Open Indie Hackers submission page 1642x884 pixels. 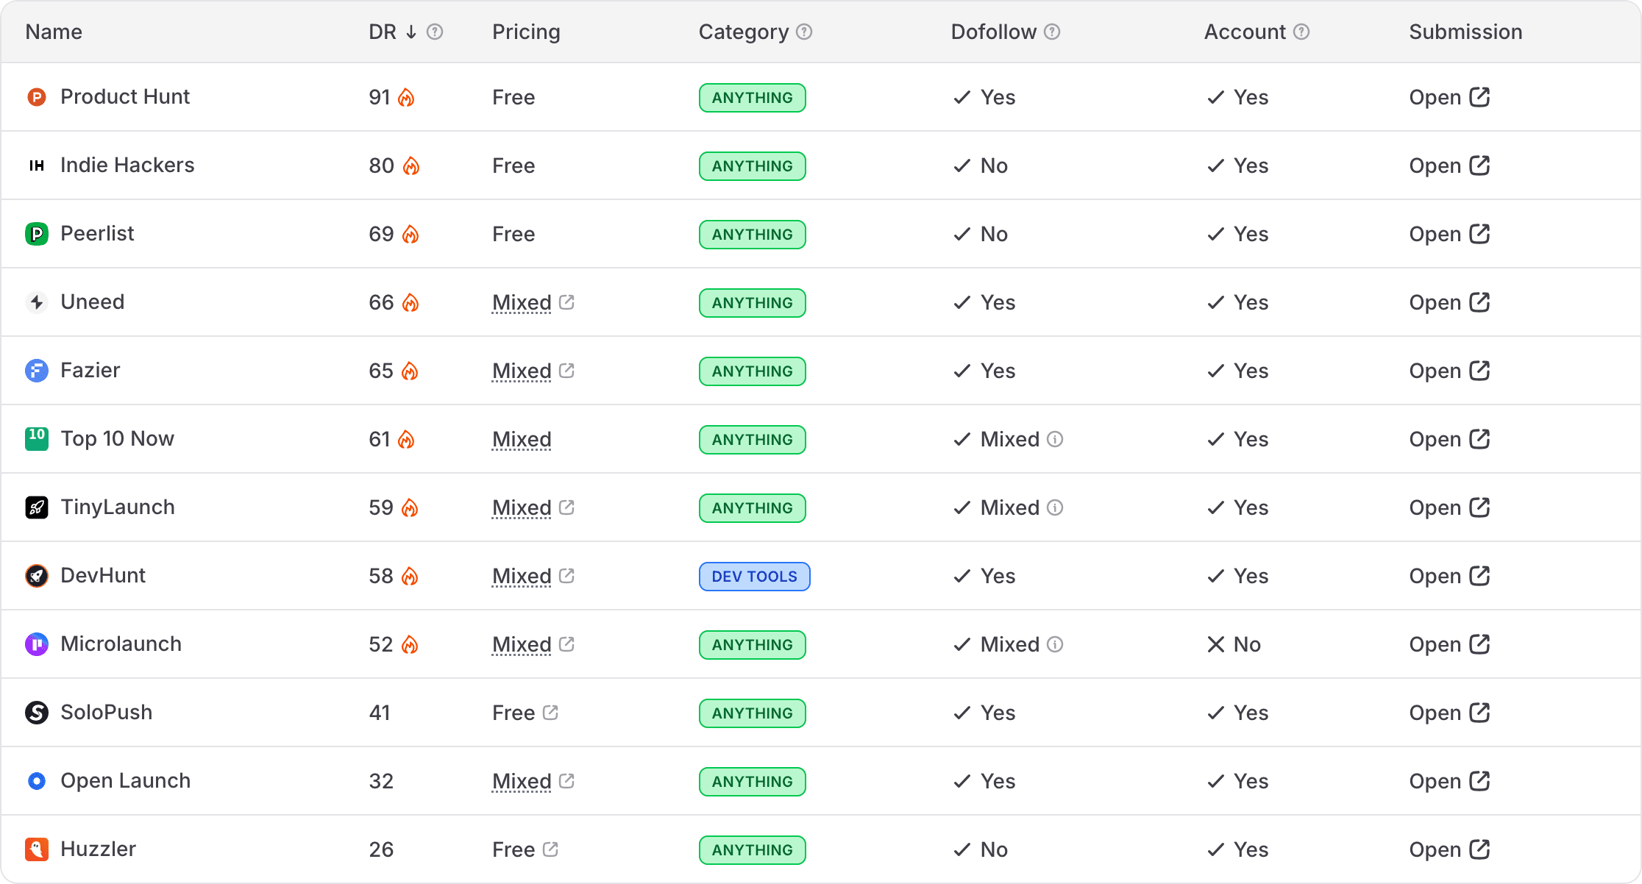click(1449, 165)
